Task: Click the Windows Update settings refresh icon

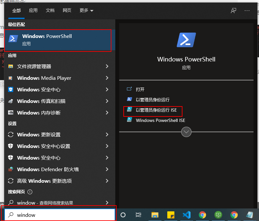Action: (11, 134)
